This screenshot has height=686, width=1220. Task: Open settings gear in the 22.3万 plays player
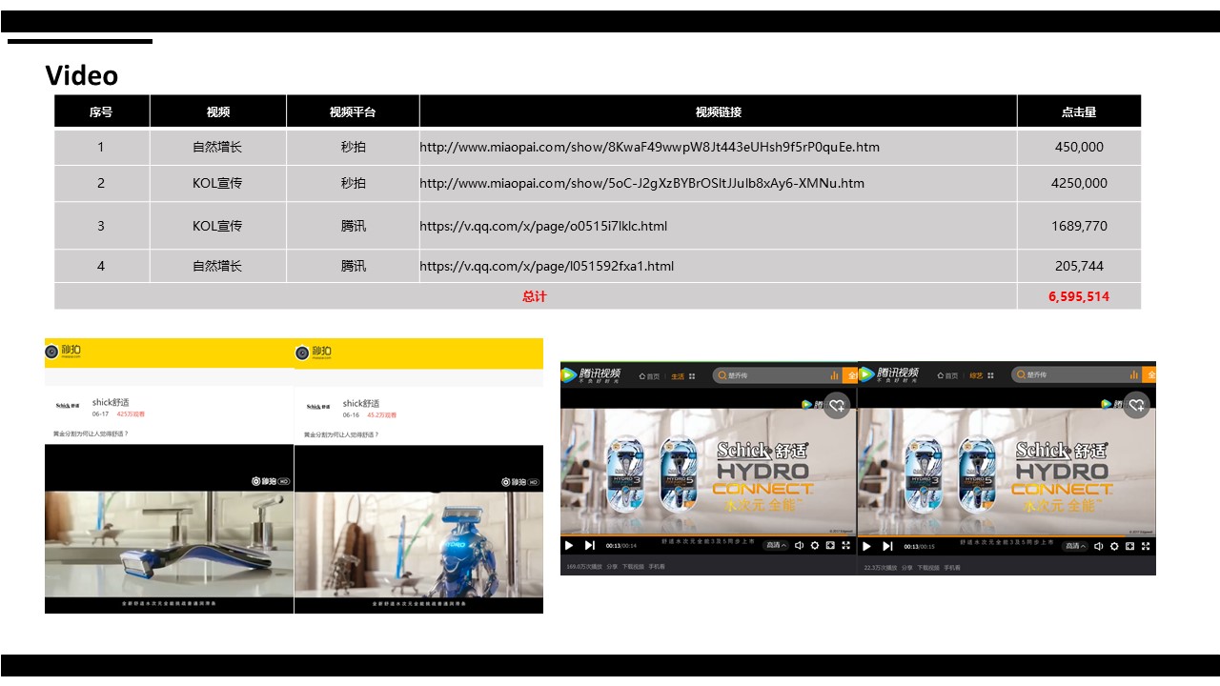pyautogui.click(x=1113, y=546)
